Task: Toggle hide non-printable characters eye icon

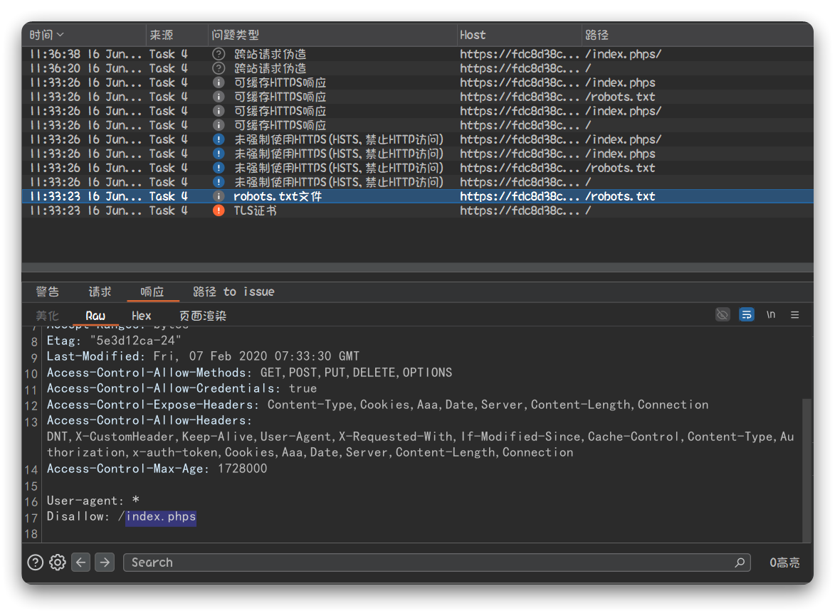Action: coord(723,314)
